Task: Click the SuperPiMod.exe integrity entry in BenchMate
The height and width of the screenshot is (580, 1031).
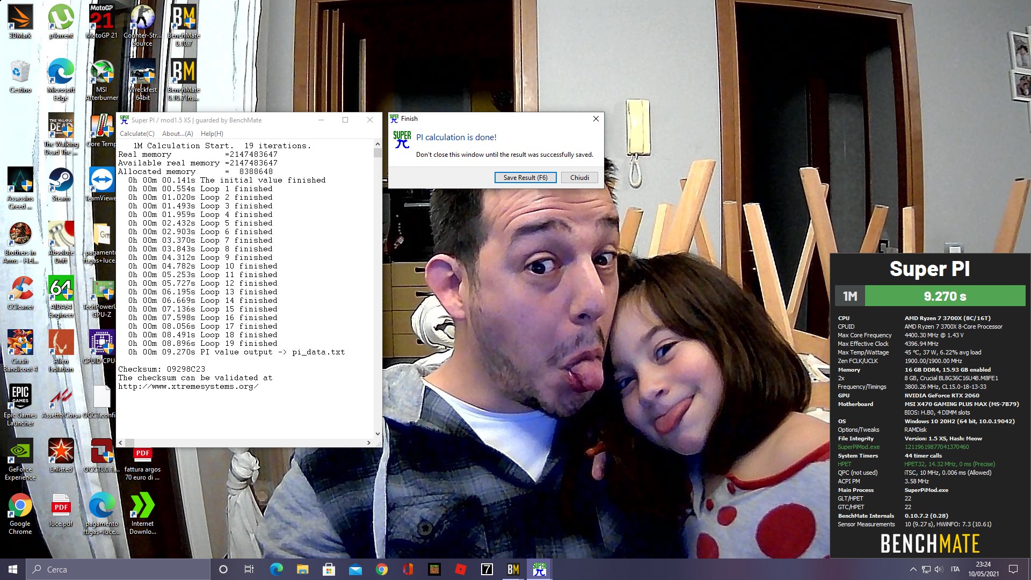Action: (859, 447)
